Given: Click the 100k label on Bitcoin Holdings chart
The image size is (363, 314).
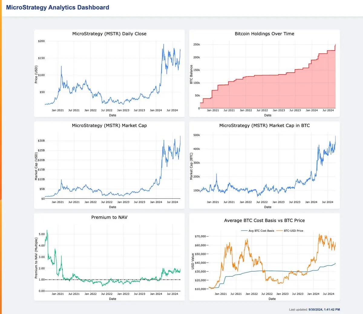Looking at the screenshot, I should pos(197,83).
